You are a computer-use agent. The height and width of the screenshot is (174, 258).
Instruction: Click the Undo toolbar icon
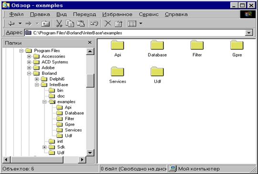point(94,24)
